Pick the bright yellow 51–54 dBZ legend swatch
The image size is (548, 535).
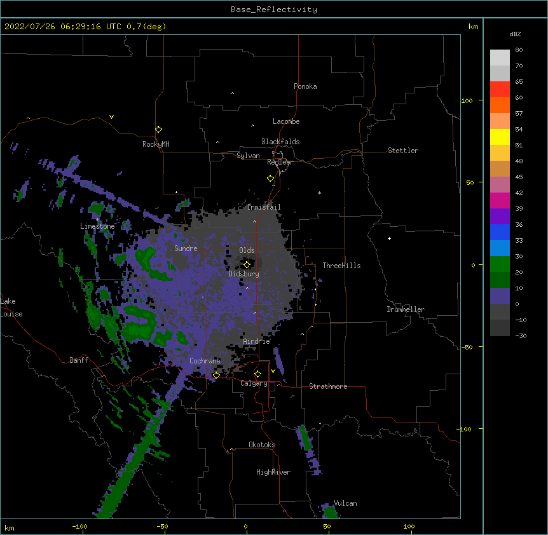point(500,137)
